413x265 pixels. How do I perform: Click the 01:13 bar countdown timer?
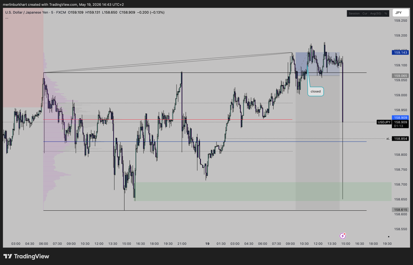point(399,126)
